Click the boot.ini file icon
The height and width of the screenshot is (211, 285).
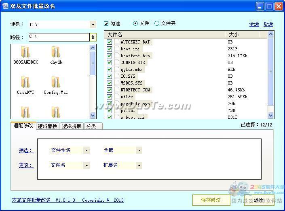click(117, 49)
